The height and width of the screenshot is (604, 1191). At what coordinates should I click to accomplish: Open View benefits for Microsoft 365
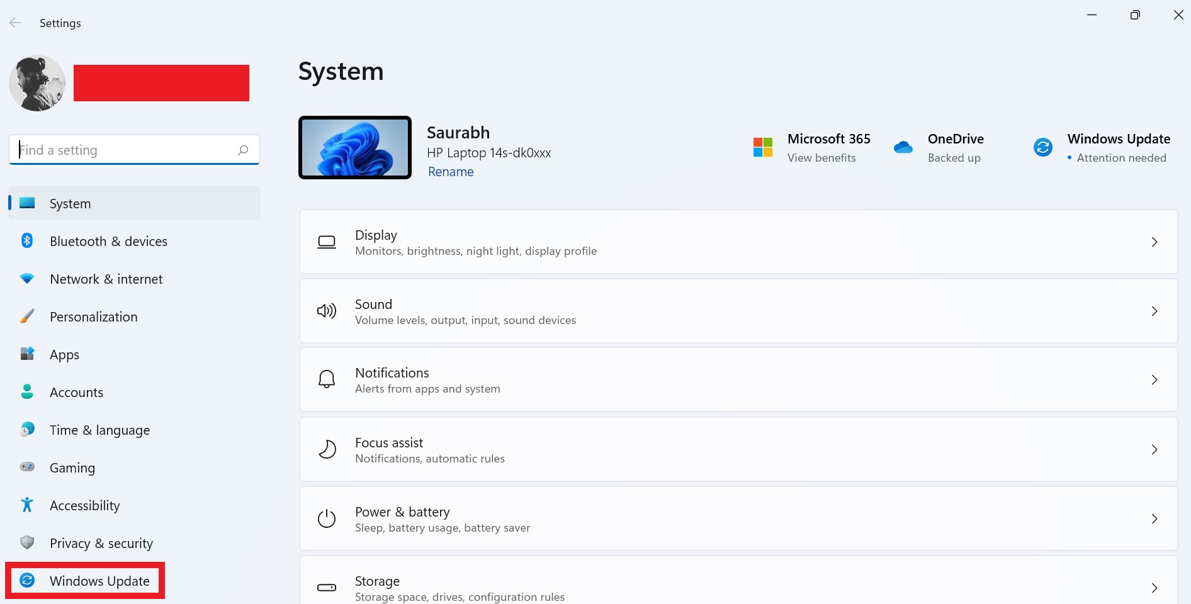822,157
